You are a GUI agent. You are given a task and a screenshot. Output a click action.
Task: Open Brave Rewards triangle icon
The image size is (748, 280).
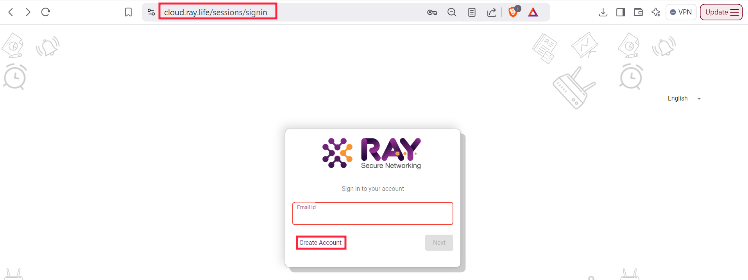(x=533, y=13)
